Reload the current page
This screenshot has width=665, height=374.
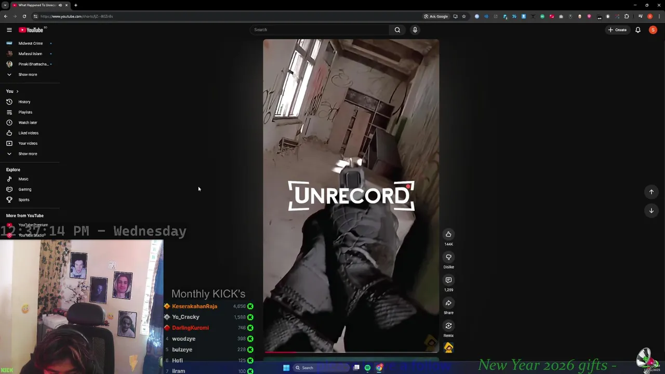click(24, 16)
